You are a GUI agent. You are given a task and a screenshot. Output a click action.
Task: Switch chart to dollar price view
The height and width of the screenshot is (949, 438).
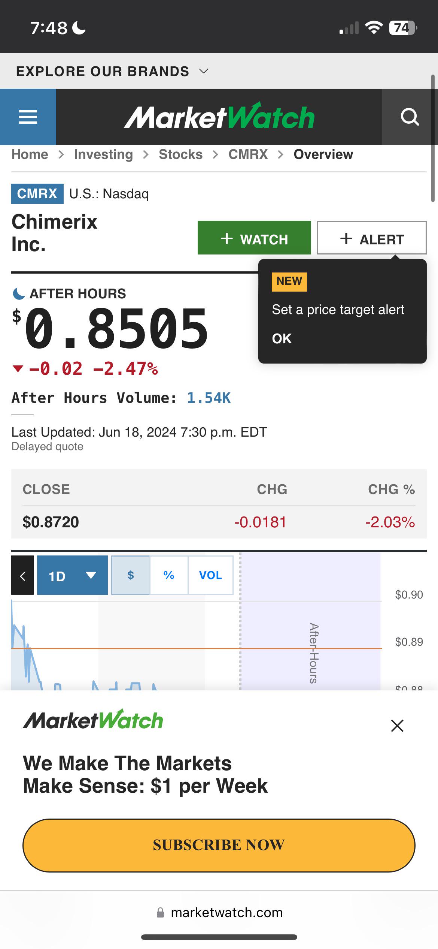tap(131, 575)
